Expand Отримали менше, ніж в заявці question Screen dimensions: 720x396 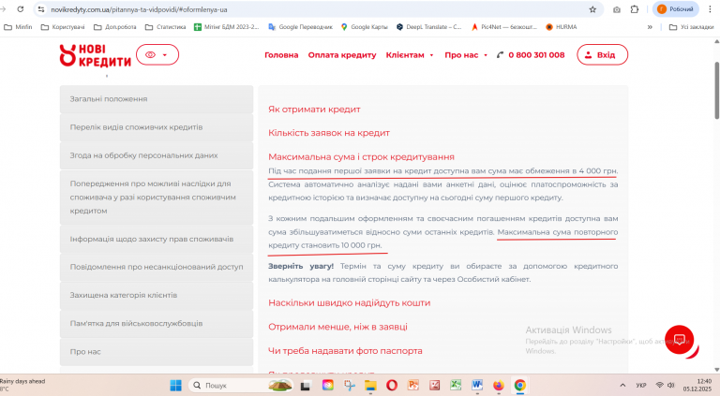coord(337,327)
